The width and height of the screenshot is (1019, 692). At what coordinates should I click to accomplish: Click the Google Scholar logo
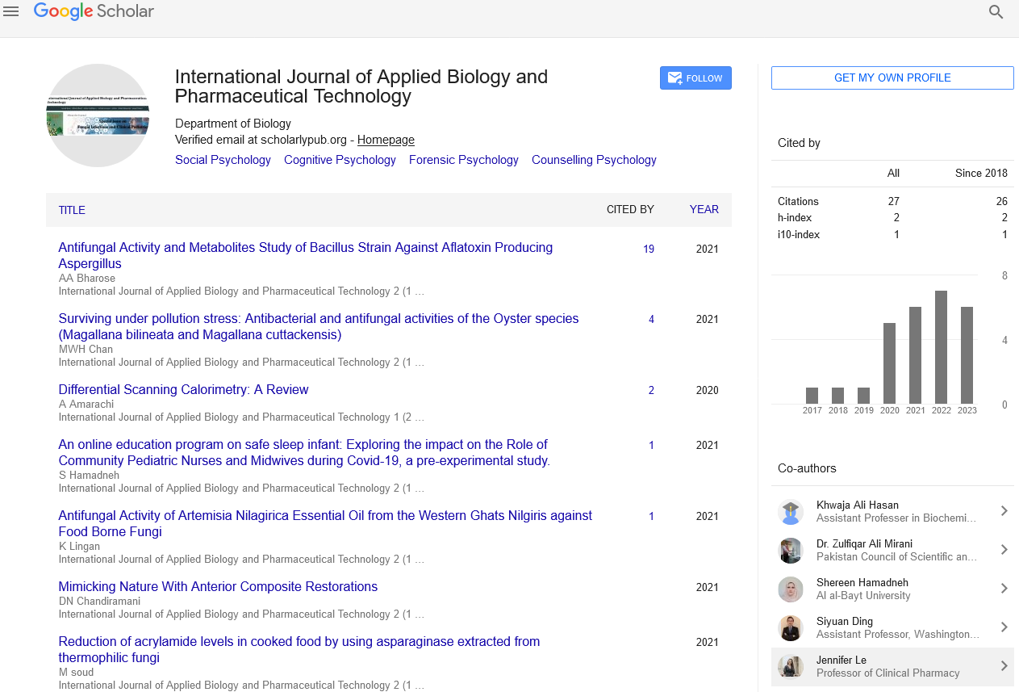pos(94,11)
